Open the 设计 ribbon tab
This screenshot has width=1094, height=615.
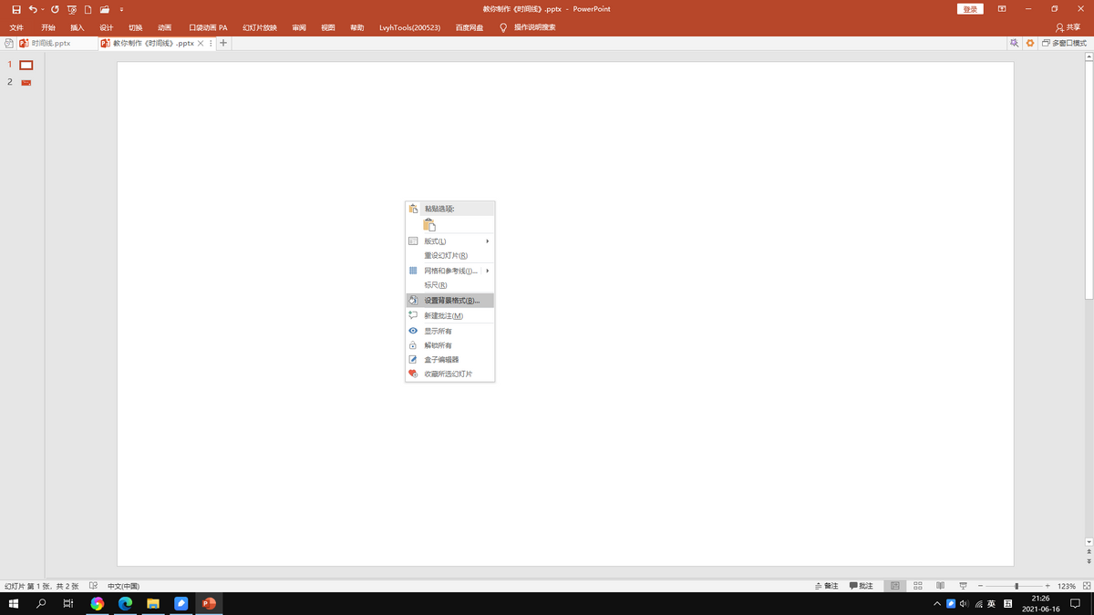coord(107,27)
